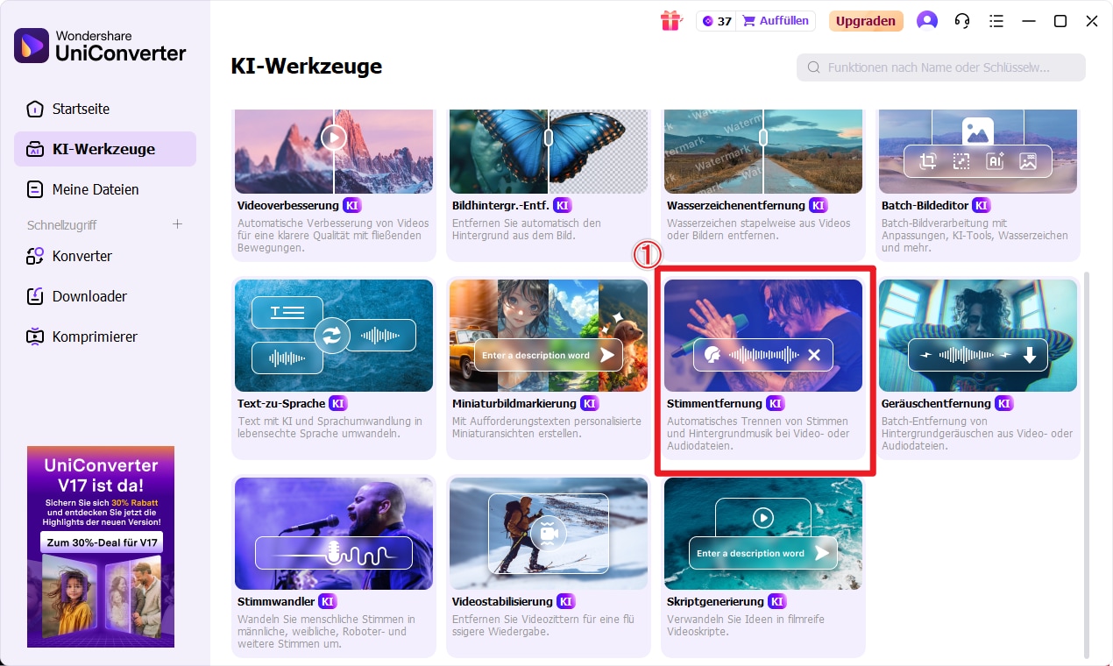The image size is (1113, 666).
Task: Click the function search field
Action: tap(940, 67)
